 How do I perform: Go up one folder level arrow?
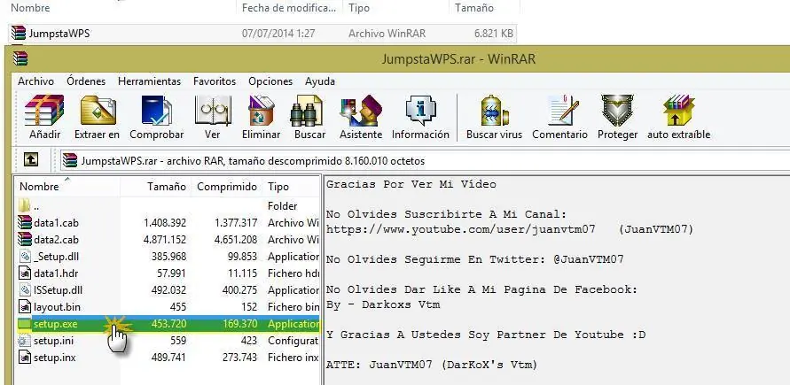pos(31,160)
